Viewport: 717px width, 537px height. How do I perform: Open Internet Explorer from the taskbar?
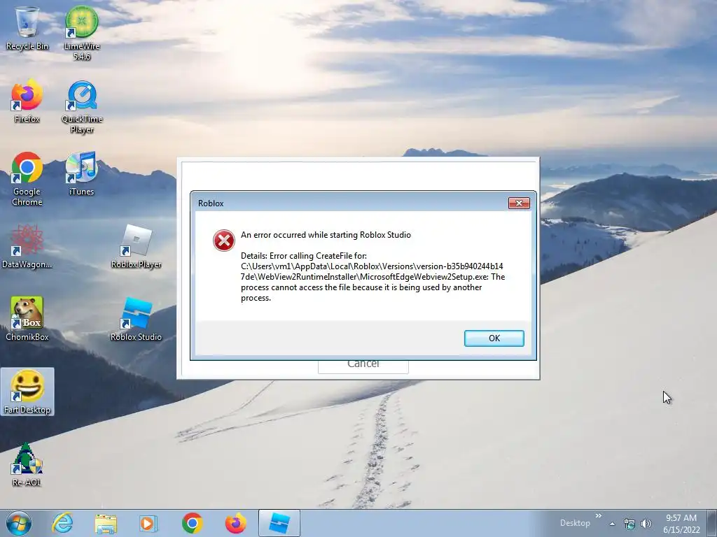pyautogui.click(x=62, y=523)
